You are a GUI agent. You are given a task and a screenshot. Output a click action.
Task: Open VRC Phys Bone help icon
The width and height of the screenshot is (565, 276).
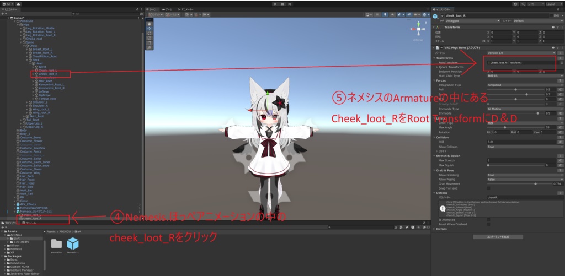553,47
